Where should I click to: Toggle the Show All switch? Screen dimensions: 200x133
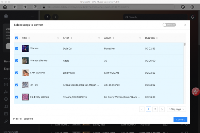point(169,25)
